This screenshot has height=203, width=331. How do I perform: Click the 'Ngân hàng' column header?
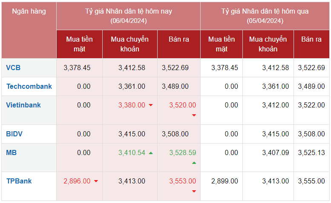tap(29, 11)
